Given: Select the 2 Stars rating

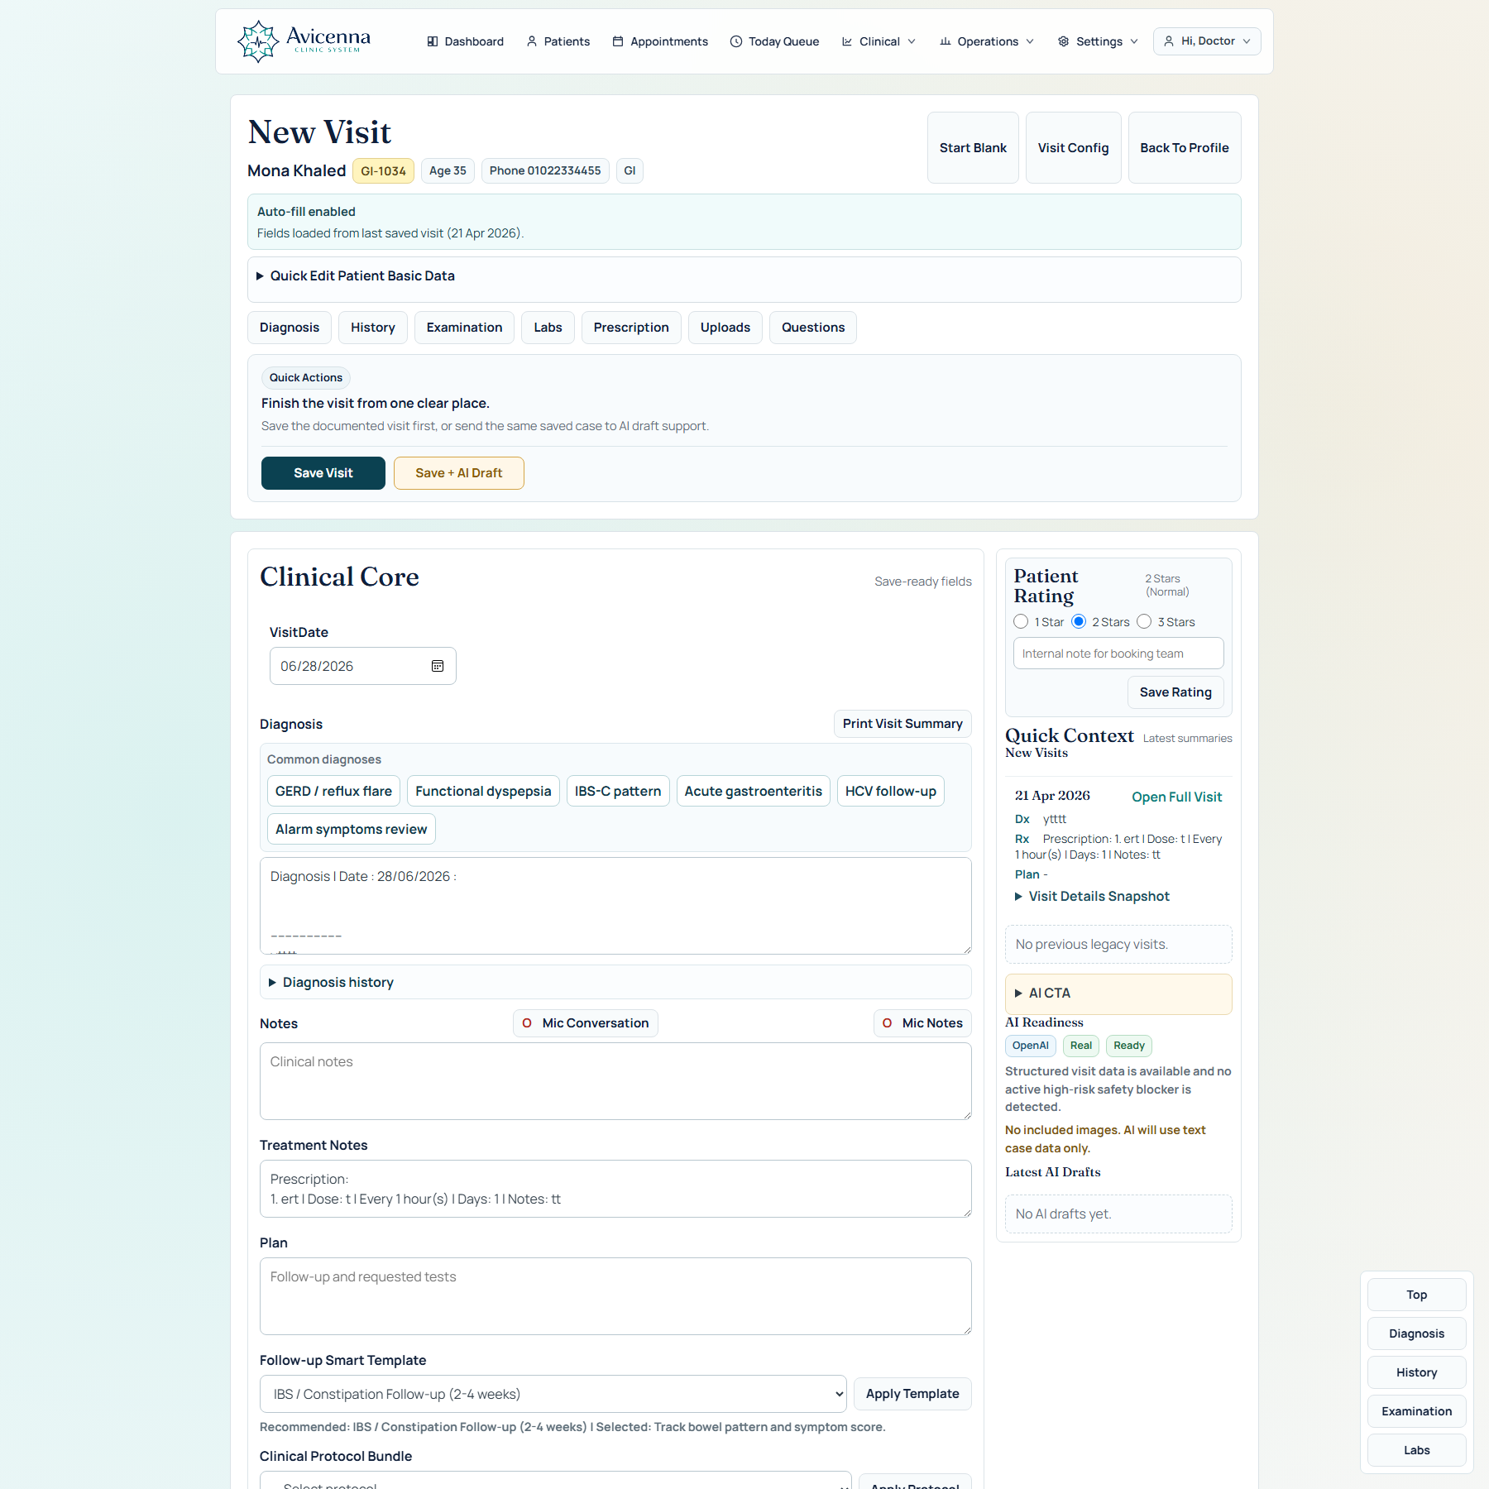Looking at the screenshot, I should tap(1079, 621).
